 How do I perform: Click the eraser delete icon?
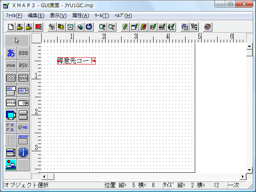coord(80,27)
